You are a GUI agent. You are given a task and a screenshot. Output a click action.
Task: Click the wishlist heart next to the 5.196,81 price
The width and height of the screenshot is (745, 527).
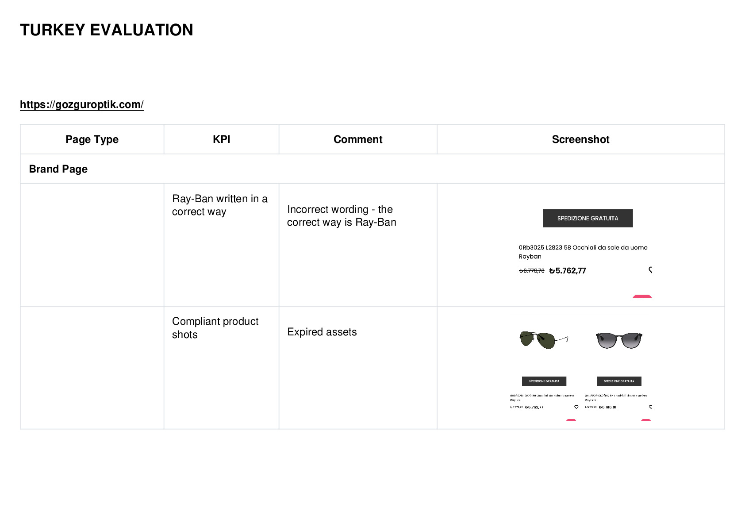point(650,407)
